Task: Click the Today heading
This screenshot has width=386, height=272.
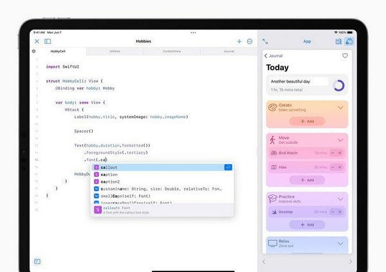Action: (277, 67)
